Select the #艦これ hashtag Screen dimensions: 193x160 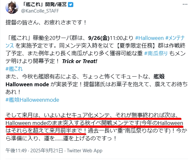[x=14, y=69]
